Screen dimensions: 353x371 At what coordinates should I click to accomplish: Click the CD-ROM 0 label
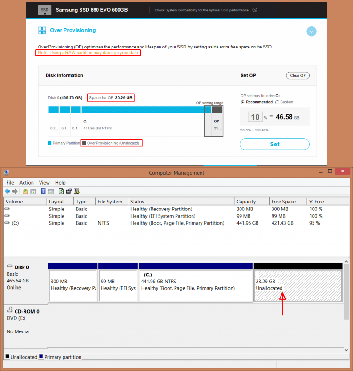[27, 311]
